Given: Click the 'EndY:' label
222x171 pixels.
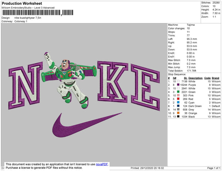Looking at the screenshot, I should (x=171, y=57).
